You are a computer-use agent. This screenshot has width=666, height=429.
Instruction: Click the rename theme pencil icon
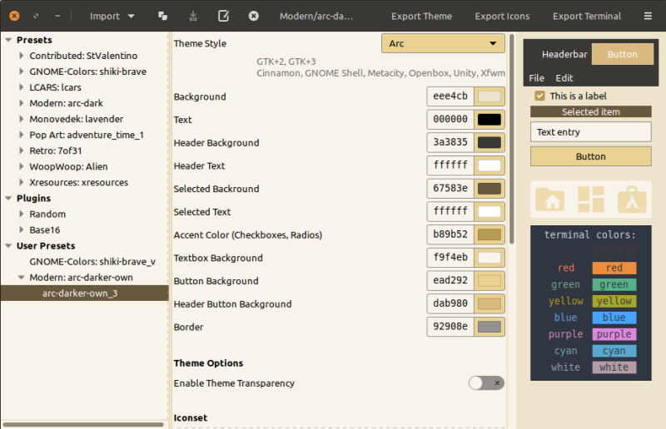tap(223, 16)
